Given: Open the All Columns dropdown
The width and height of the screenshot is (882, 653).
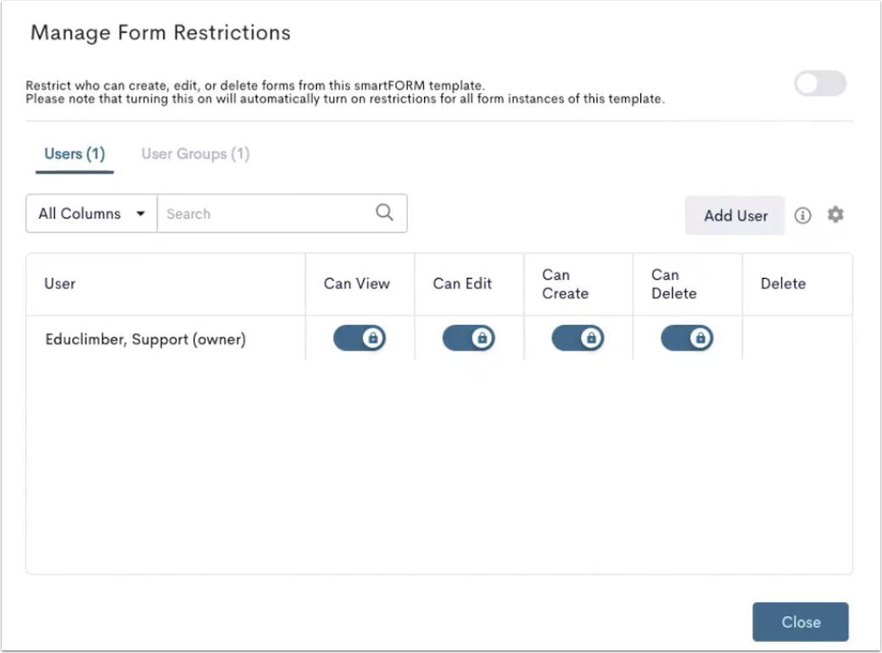Looking at the screenshot, I should [92, 214].
